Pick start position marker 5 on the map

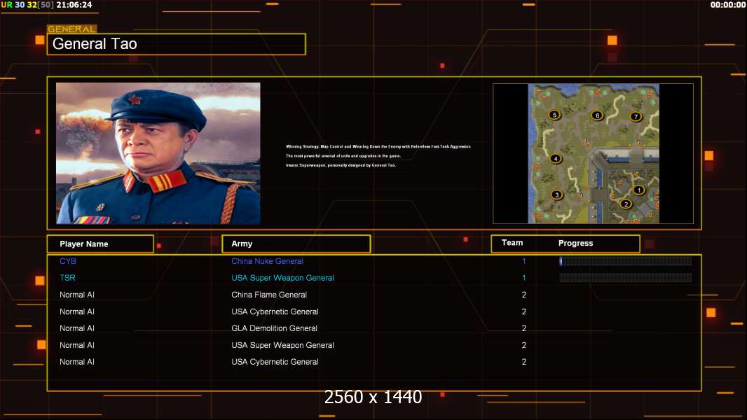554,115
